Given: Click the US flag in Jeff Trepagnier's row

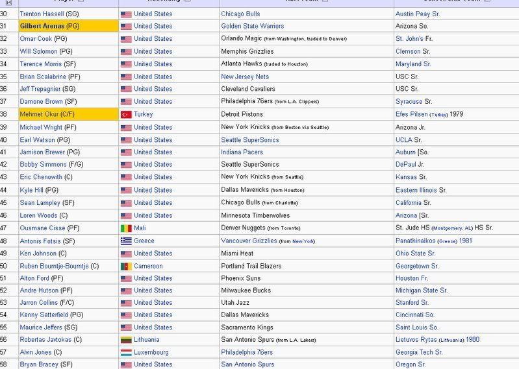Looking at the screenshot, I should point(126,89).
